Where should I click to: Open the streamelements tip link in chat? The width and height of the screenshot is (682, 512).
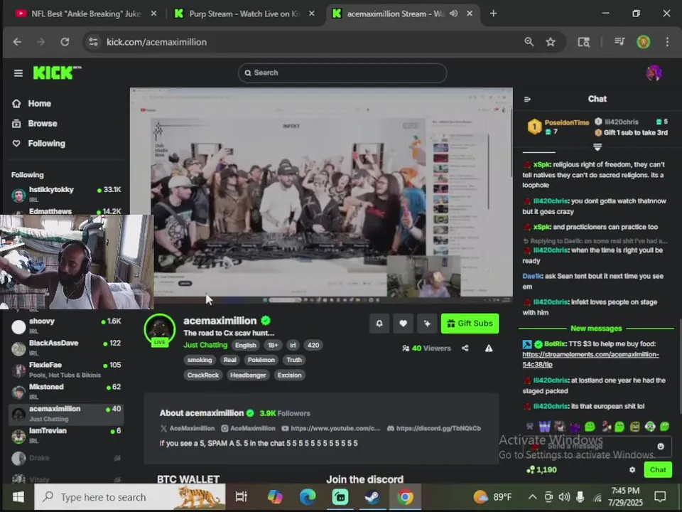590,360
